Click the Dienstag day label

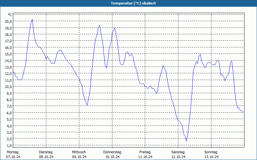pyautogui.click(x=46, y=152)
